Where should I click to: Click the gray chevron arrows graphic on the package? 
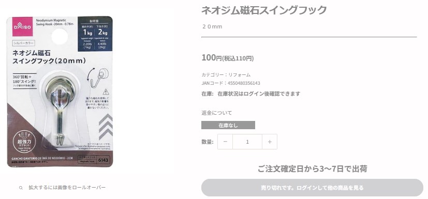point(106,127)
